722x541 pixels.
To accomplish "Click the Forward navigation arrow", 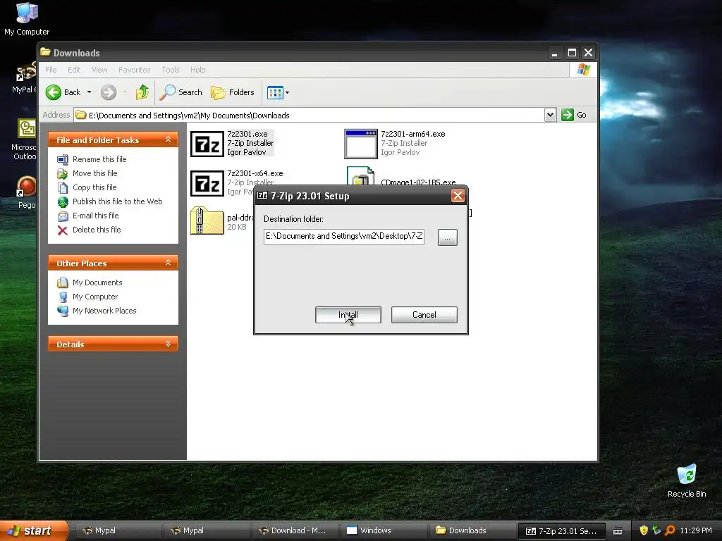I will 109,92.
